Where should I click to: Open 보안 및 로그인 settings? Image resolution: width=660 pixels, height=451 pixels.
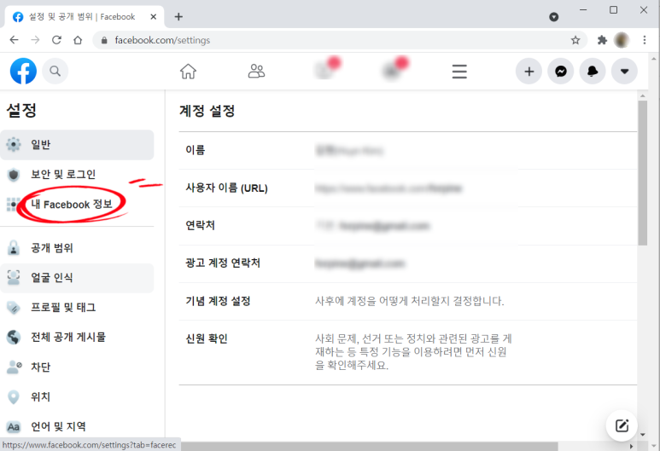point(77,175)
